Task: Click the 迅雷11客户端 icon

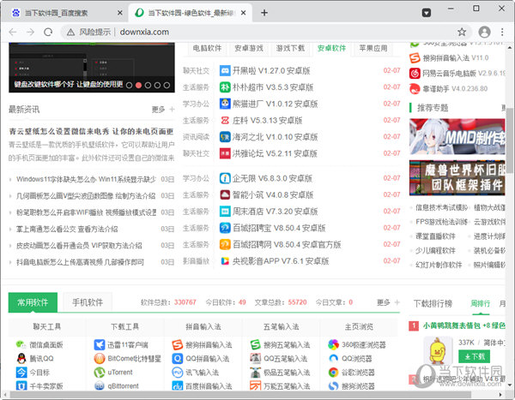Action: pos(100,344)
